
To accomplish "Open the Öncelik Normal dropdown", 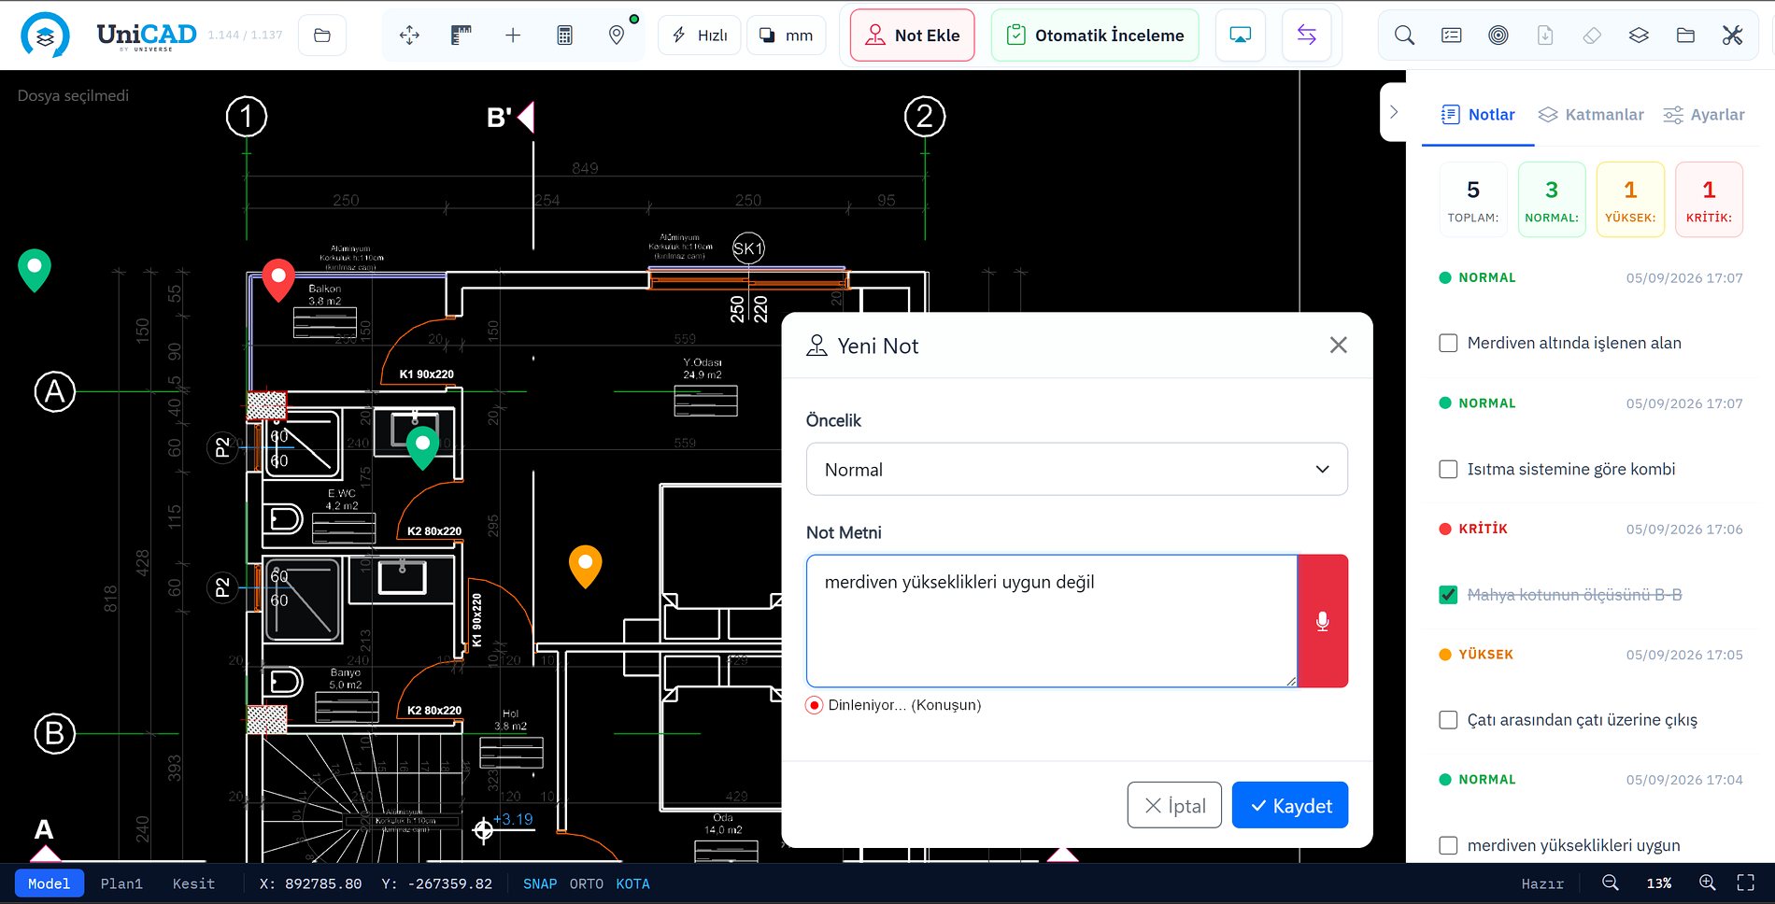I will [1076, 470].
